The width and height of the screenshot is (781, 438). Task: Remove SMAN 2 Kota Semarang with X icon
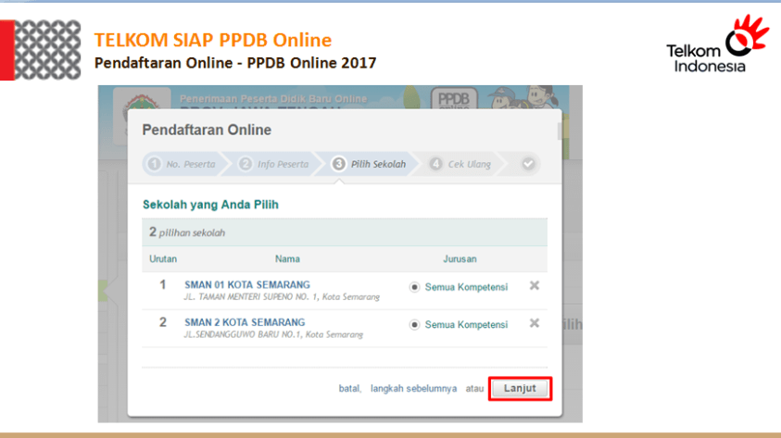pyautogui.click(x=535, y=323)
